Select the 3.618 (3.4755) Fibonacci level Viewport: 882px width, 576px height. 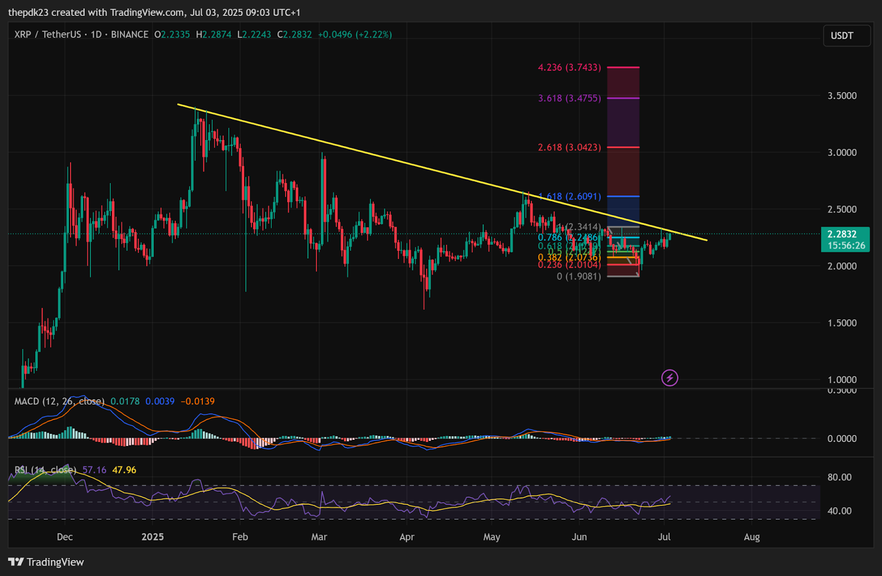click(x=569, y=98)
